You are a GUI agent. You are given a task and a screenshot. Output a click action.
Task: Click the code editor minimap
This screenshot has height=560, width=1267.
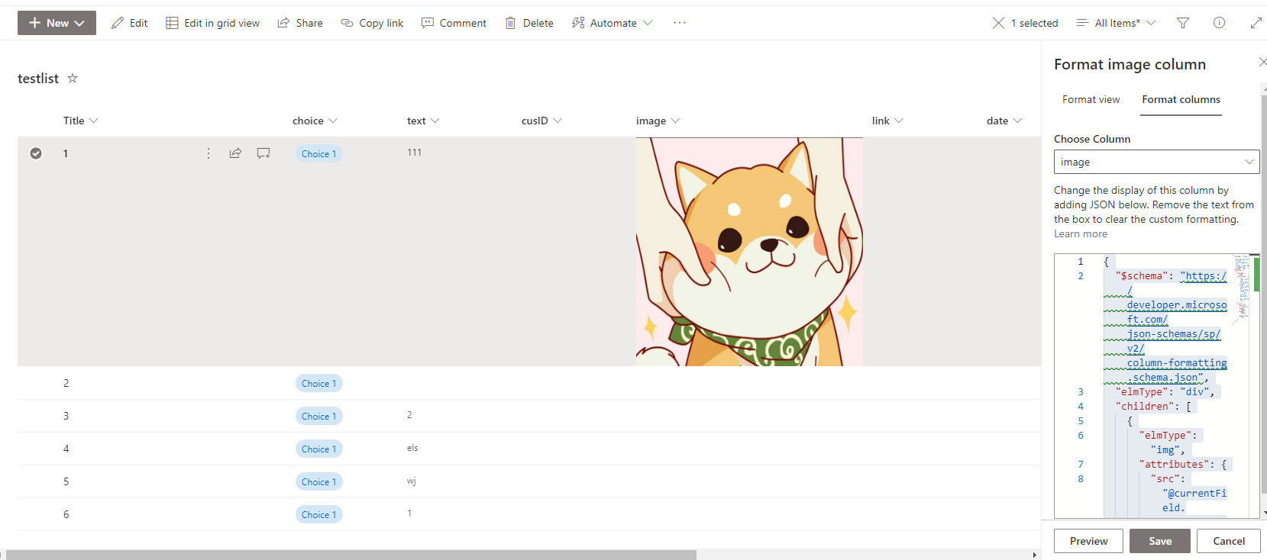(1242, 286)
